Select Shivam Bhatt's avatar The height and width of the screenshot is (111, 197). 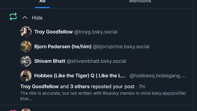click(26, 61)
